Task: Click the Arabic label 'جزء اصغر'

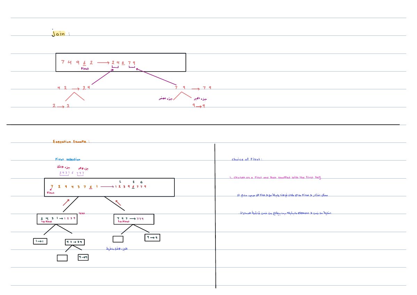Action: point(166,99)
